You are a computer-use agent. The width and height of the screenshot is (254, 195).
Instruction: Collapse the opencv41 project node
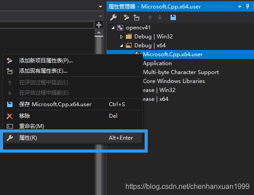click(113, 28)
